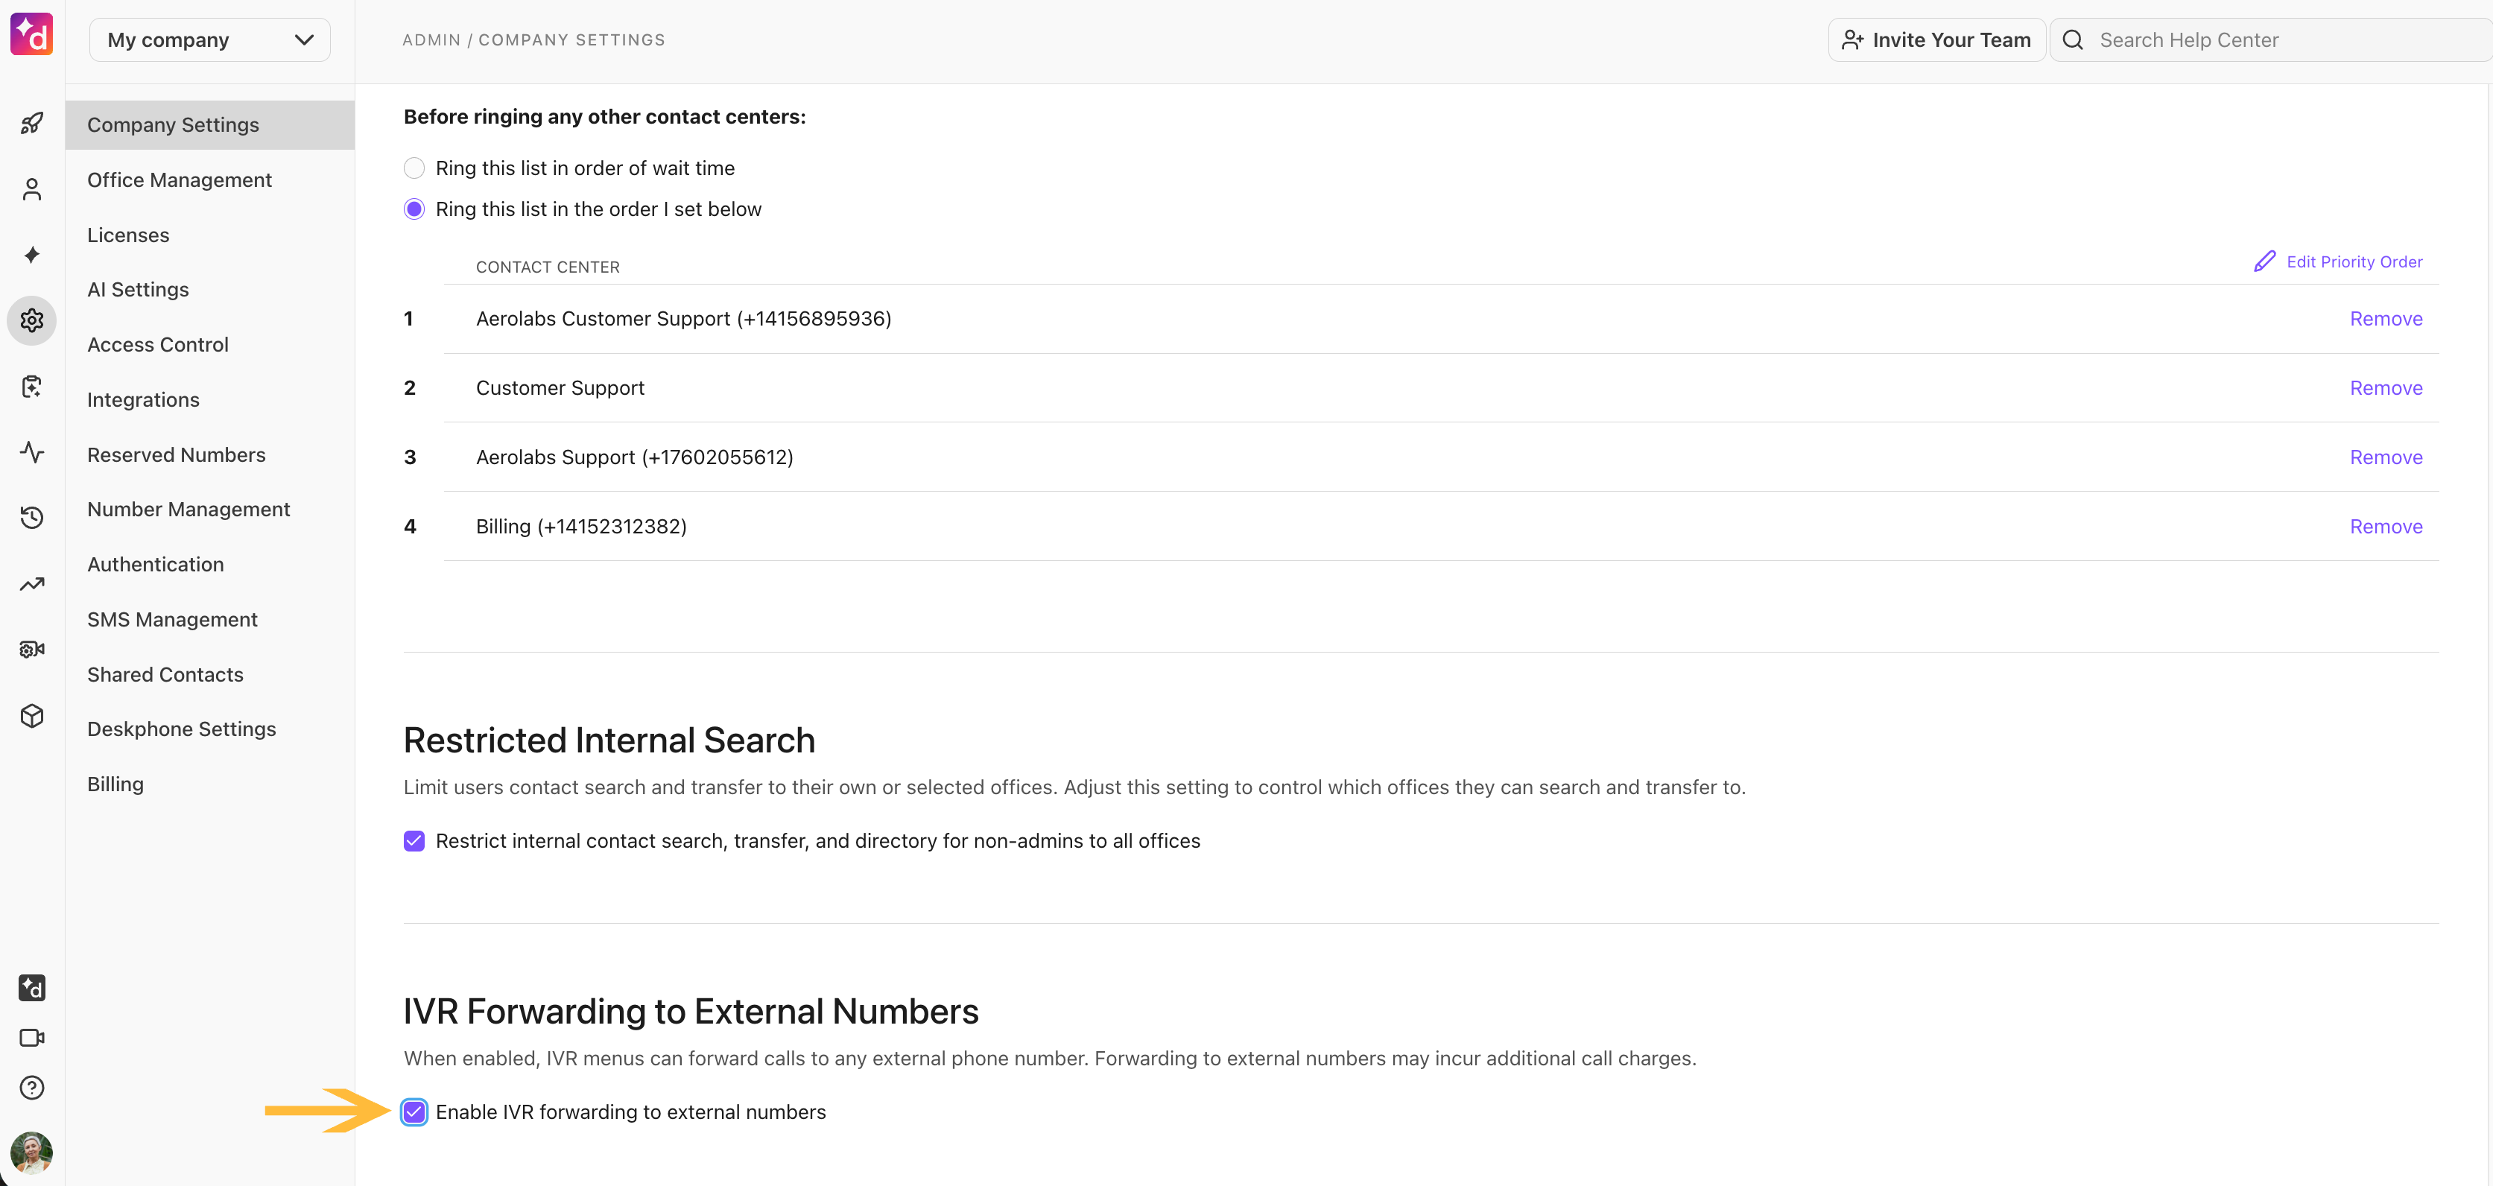2493x1186 pixels.
Task: Open the call history clock icon
Action: point(32,518)
